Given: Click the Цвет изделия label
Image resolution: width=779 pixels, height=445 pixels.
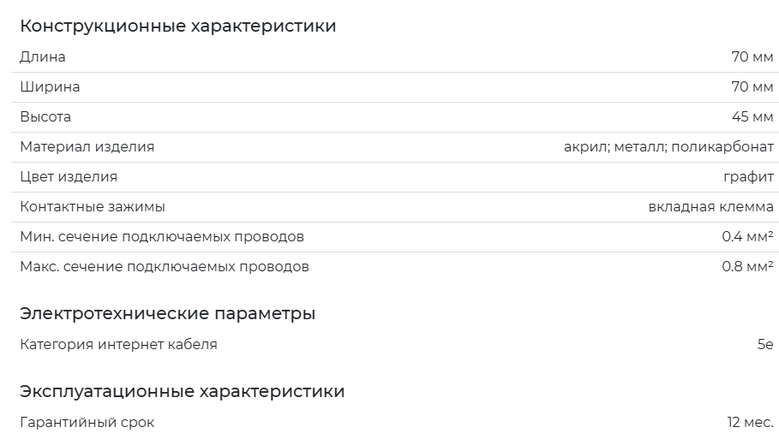Looking at the screenshot, I should click(69, 176).
